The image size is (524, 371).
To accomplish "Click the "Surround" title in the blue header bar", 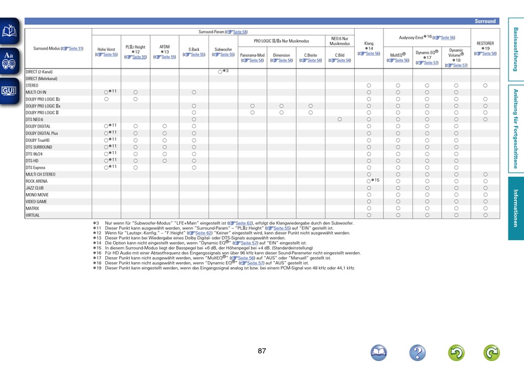I will tap(485, 21).
